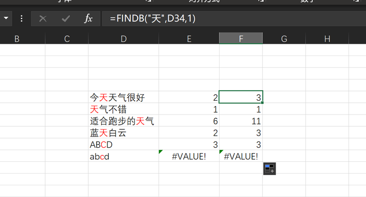Click the Insert Function fx icon
The image size is (366, 197).
point(88,18)
